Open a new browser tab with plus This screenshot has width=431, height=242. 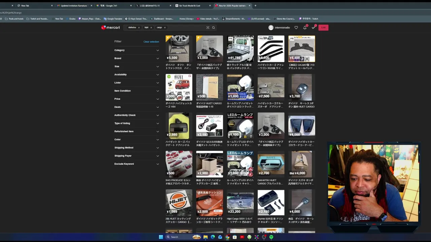pos(255,5)
